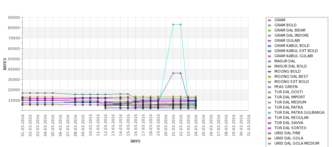This screenshot has width=334, height=147.
Task: Click the cyan GRAM BOLD legend marker
Action: pos(270,25)
